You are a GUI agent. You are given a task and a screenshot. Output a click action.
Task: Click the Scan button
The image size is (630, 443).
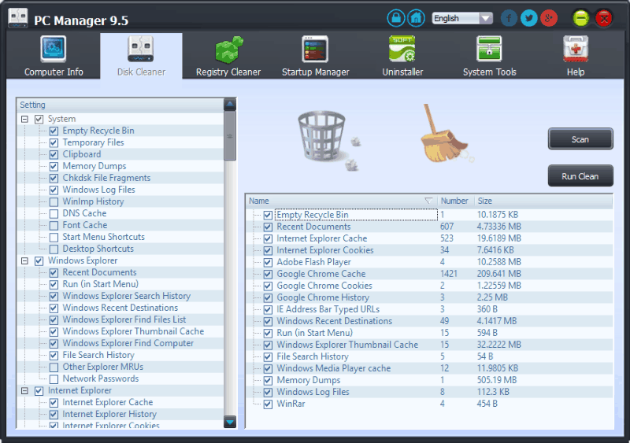[580, 139]
